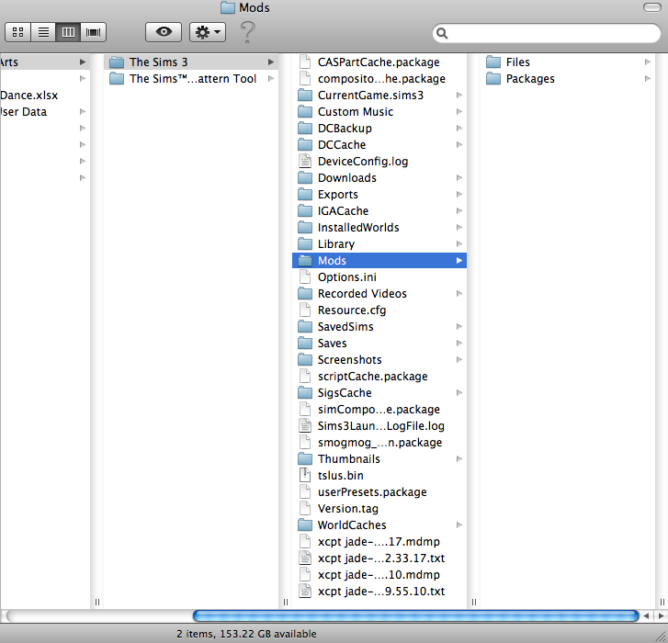Click the toolbar pill button
Viewport: 668px width, 643px height.
[651, 7]
